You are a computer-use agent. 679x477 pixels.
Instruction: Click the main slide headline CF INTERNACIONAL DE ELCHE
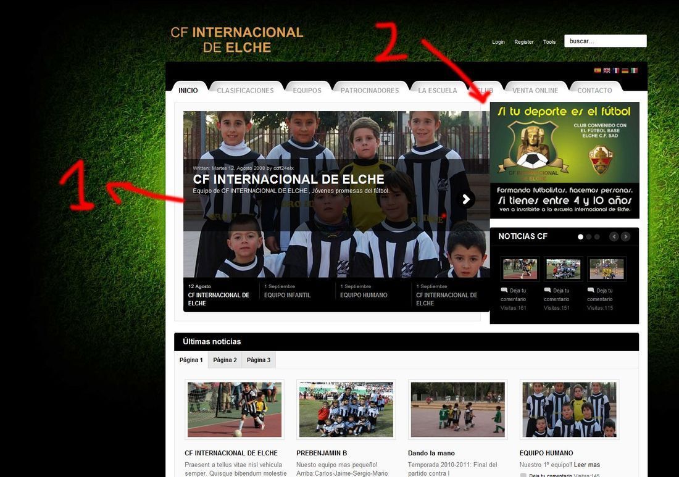(x=288, y=179)
